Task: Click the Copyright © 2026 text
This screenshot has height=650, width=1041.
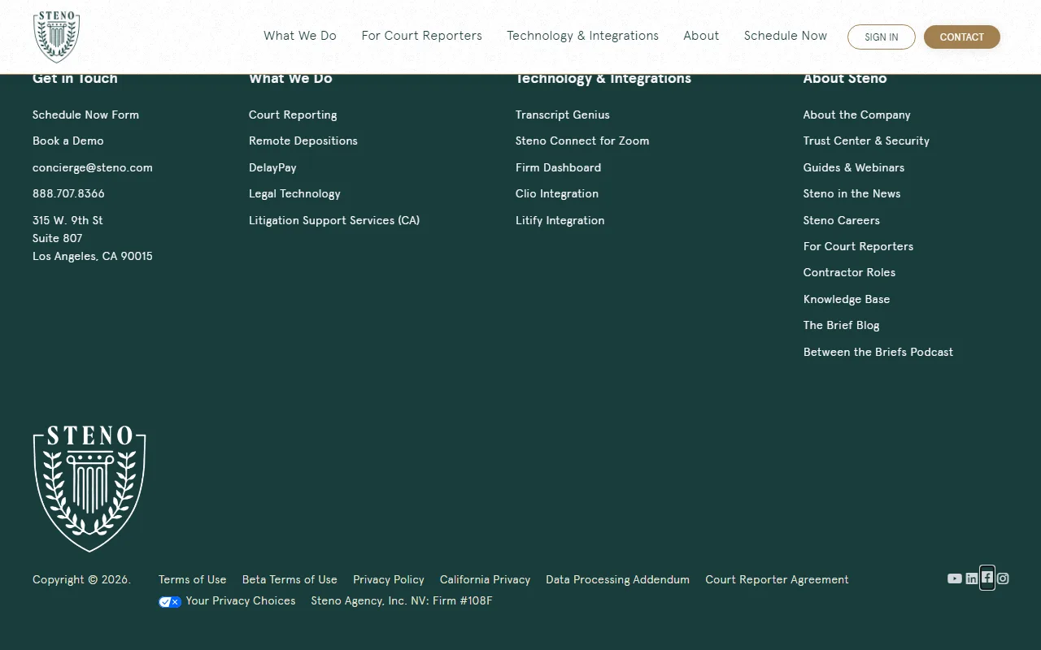Action: tap(81, 579)
